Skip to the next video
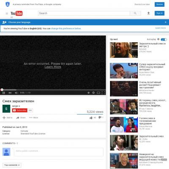Image resolution: width=169 pixels, height=169 pixels. pyautogui.click(x=10, y=93)
